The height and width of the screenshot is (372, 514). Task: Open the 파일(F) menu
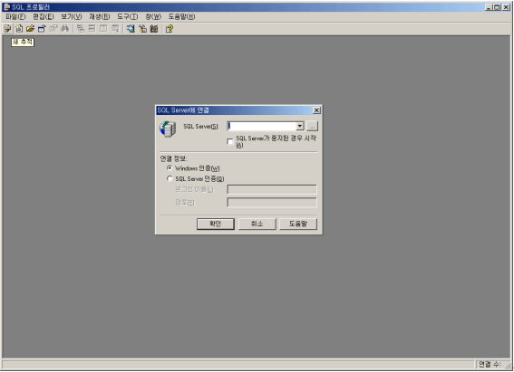(x=15, y=16)
